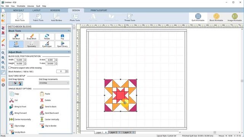The width and height of the screenshot is (244, 137).
Task: Switch to Quilt Worktable
Action: point(198,18)
